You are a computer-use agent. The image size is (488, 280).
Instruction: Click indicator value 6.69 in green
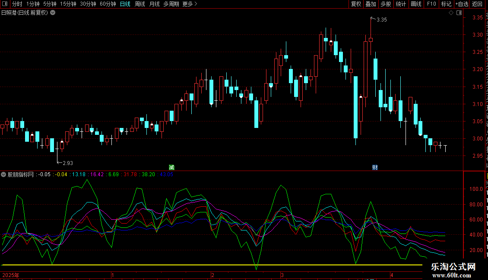click(114, 174)
